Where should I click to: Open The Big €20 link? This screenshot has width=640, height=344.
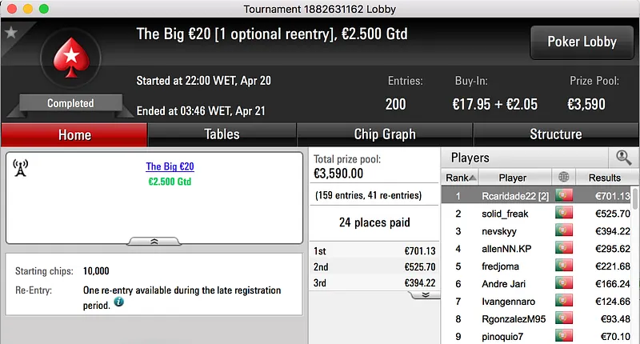[x=170, y=167]
